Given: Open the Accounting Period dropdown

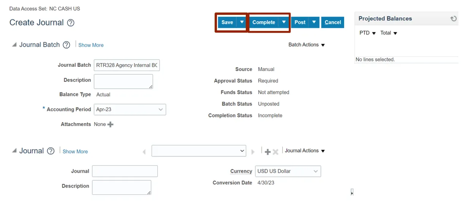Looking at the screenshot, I should 160,110.
